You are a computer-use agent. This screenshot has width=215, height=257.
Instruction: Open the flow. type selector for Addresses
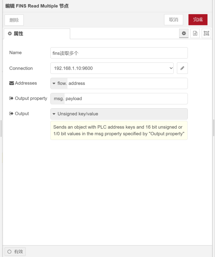[x=59, y=83]
